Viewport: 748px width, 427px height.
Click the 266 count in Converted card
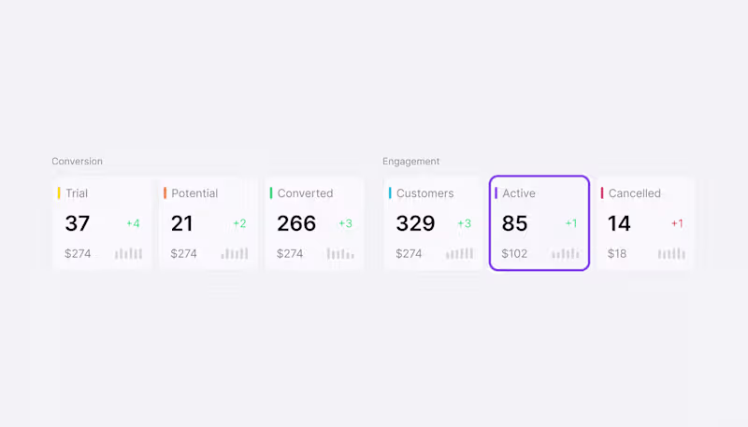pyautogui.click(x=296, y=224)
